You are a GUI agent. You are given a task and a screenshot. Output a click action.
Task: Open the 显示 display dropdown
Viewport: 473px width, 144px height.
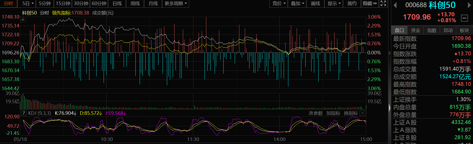[x=334, y=4]
